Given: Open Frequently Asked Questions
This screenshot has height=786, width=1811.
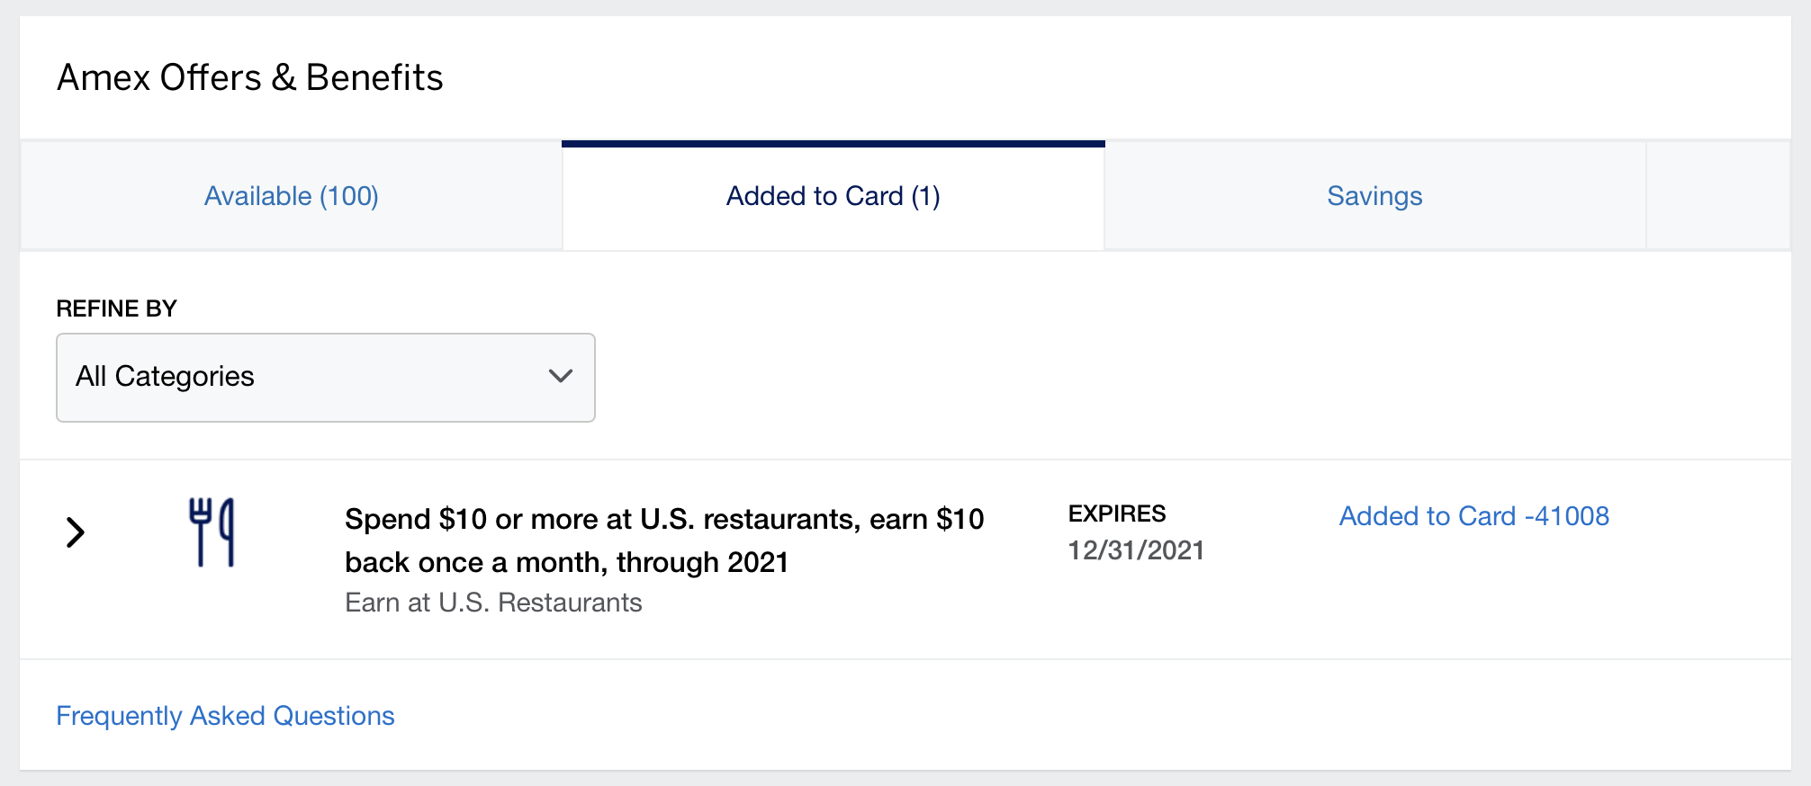Looking at the screenshot, I should [x=225, y=716].
